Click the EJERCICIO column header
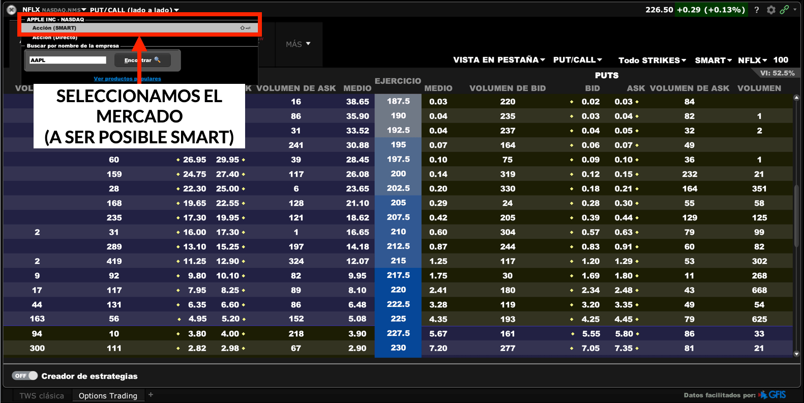The width and height of the screenshot is (804, 403). (398, 81)
